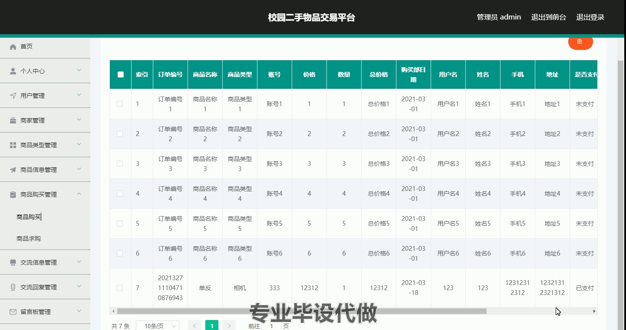Click the person icon for 个人中心
Screen dimensions: 626x330
pos(13,71)
